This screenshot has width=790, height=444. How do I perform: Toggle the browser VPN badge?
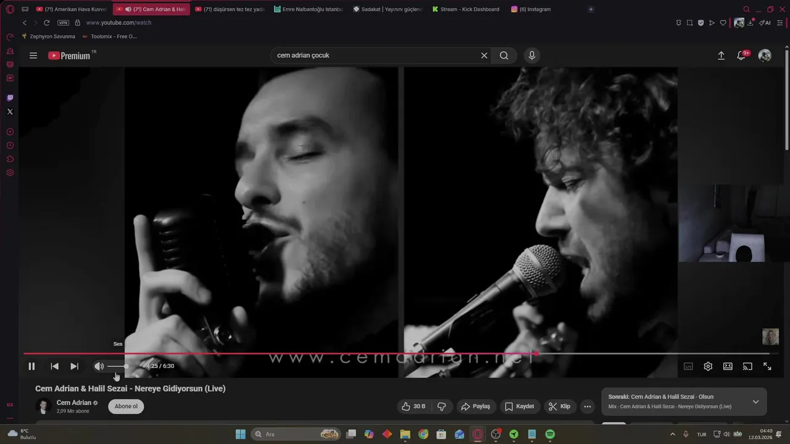coord(63,23)
